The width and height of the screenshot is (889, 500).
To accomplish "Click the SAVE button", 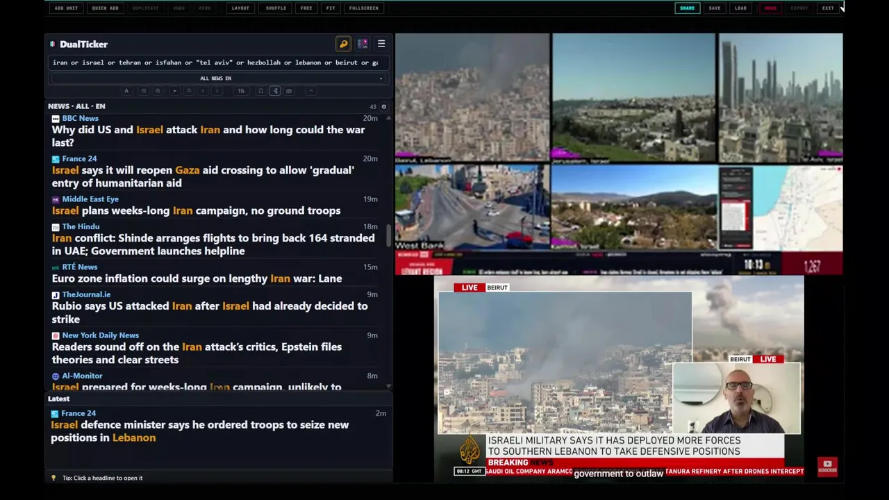I will [715, 8].
